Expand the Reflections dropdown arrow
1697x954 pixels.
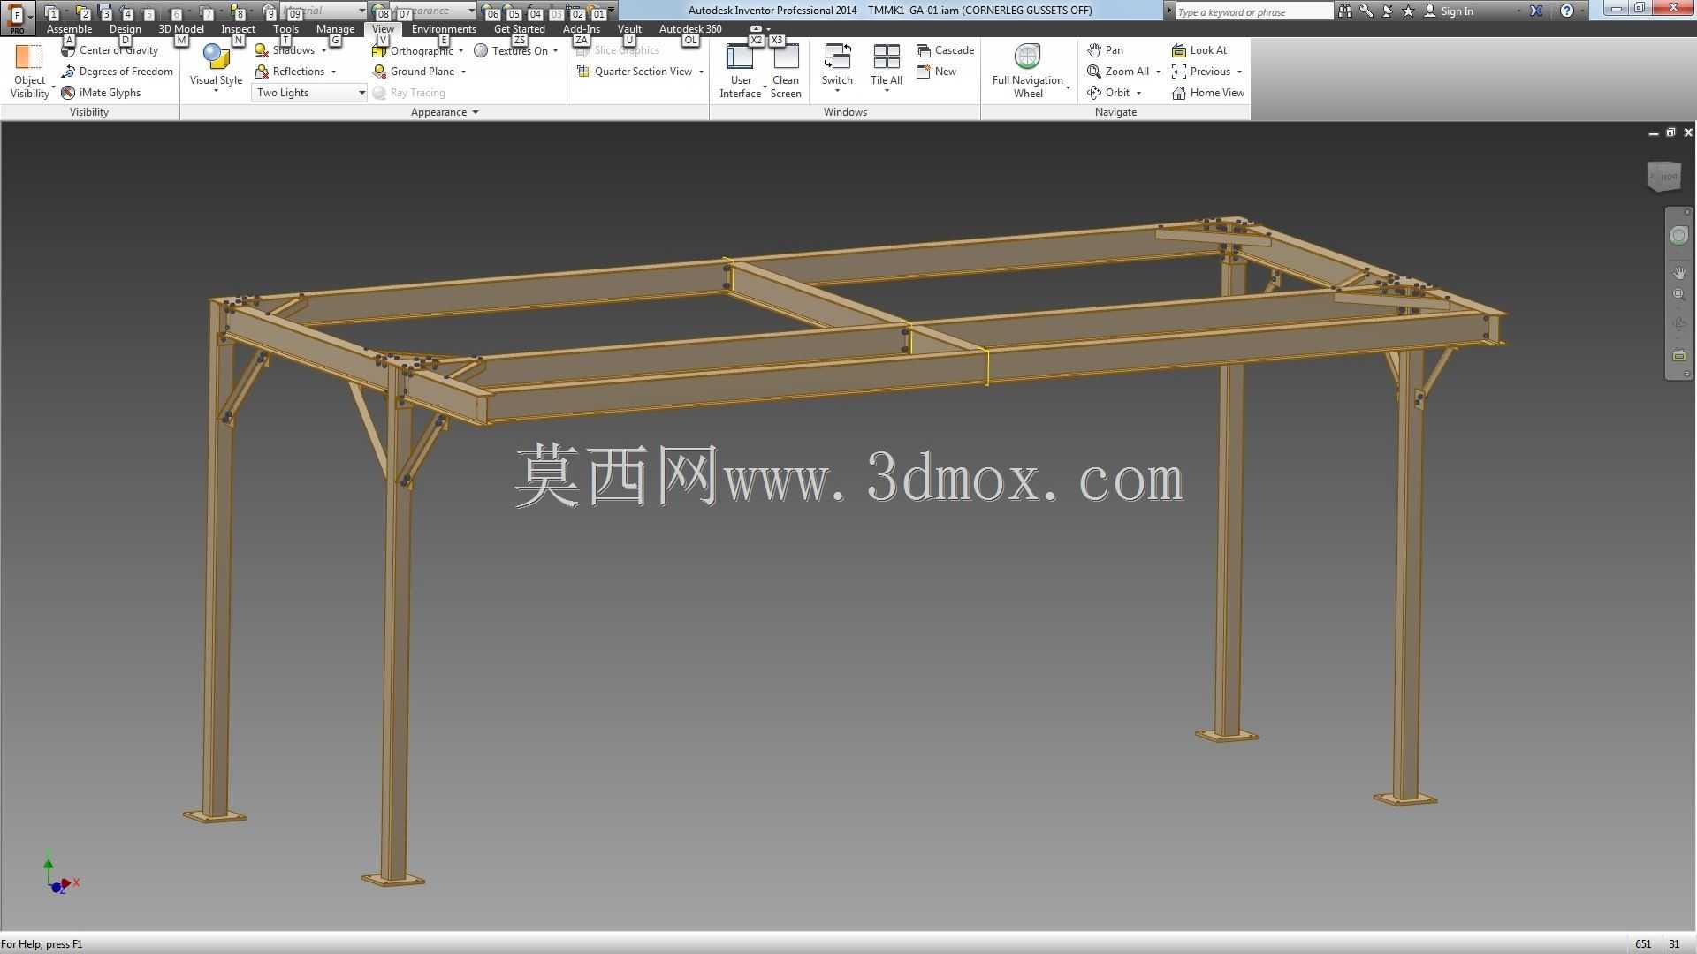tap(333, 72)
